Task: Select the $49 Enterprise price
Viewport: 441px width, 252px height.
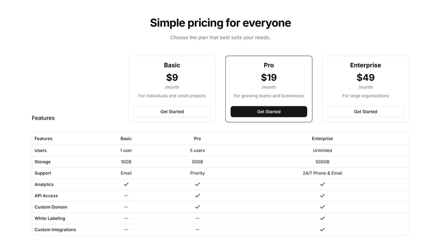Action: tap(365, 77)
